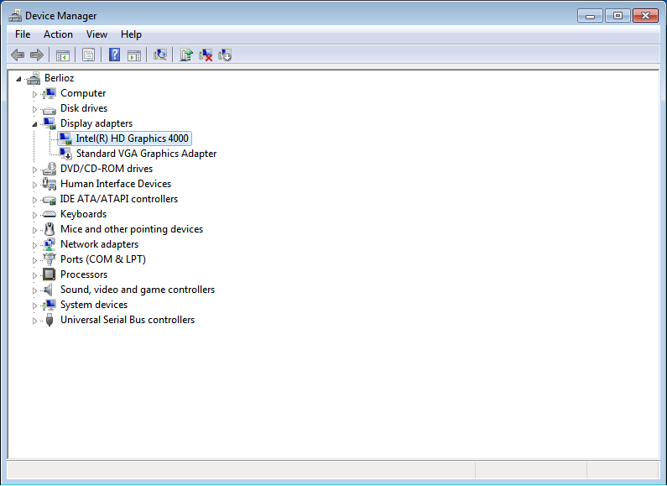Select the Processors label

84,274
